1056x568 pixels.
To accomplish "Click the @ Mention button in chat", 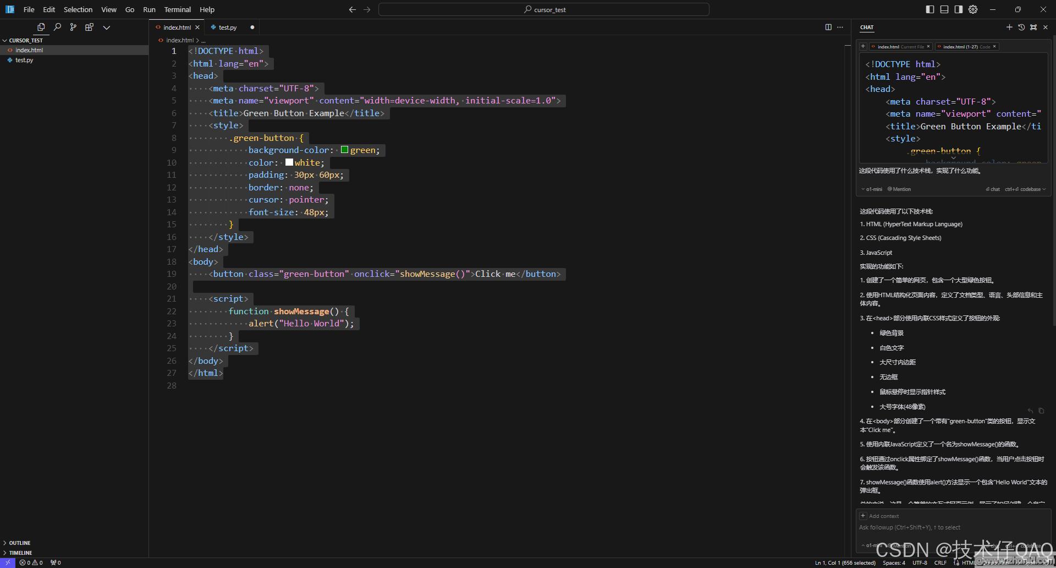I will pyautogui.click(x=899, y=189).
